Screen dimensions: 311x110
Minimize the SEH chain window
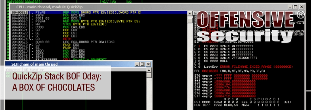coord(137,64)
